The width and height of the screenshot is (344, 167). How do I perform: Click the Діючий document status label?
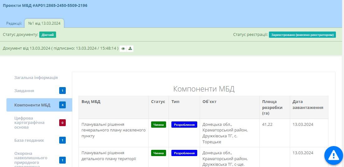(x=48, y=35)
